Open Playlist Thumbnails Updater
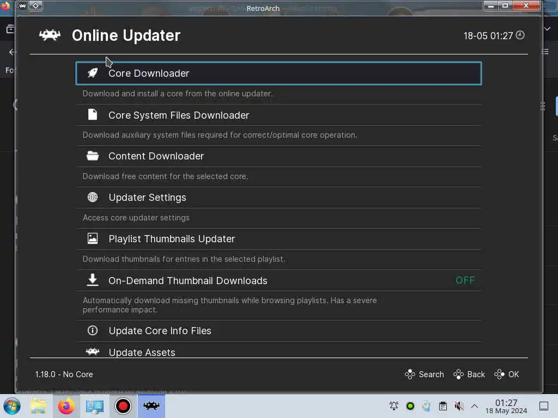Viewport: 558px width, 418px height. click(278, 239)
